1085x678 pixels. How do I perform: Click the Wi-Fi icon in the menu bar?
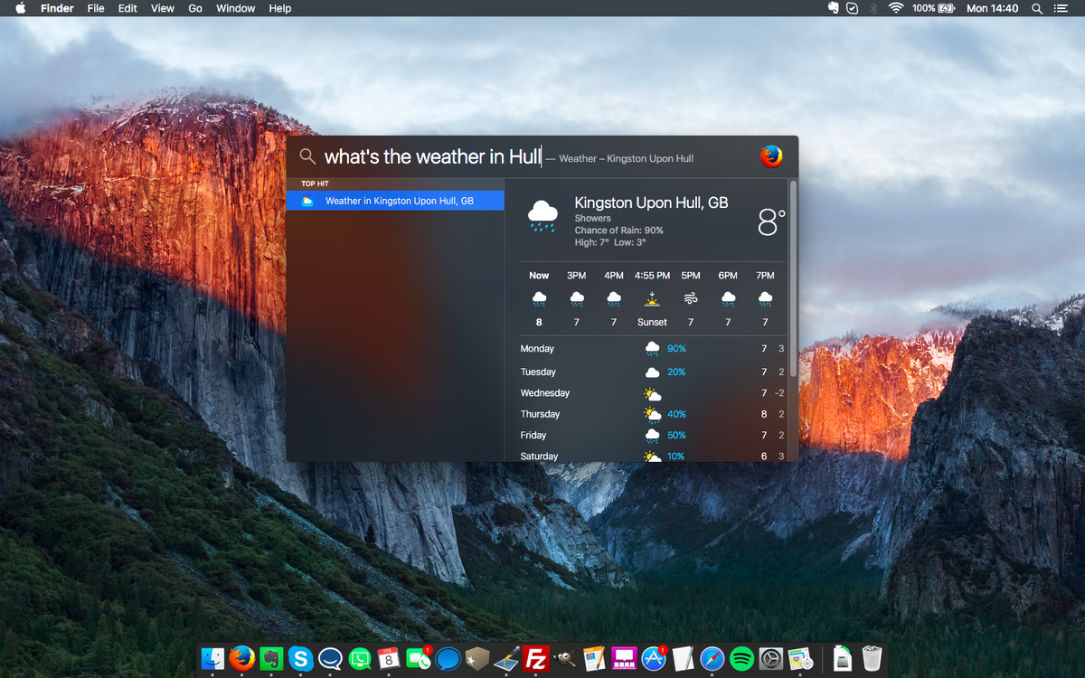895,8
